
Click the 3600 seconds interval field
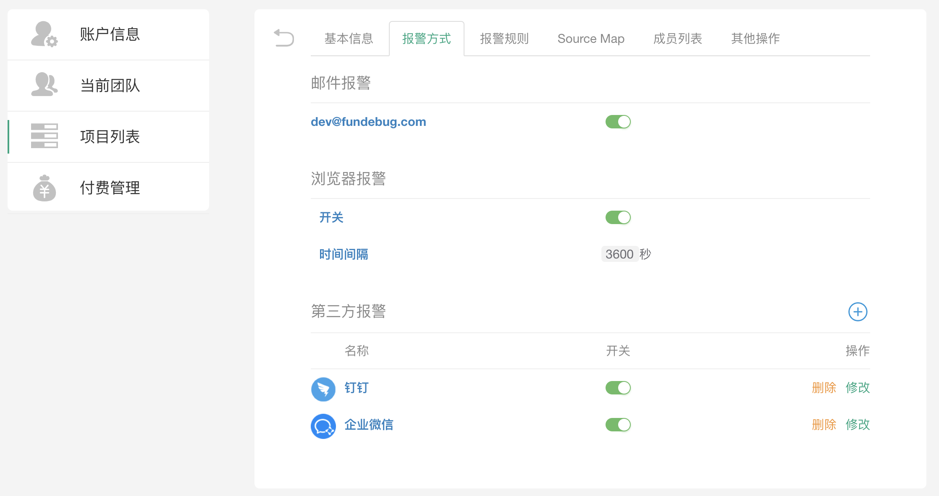click(619, 254)
